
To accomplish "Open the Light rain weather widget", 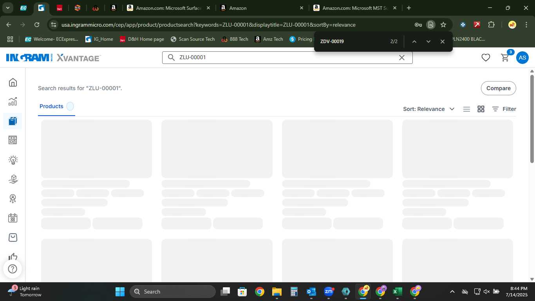I will [x=24, y=292].
